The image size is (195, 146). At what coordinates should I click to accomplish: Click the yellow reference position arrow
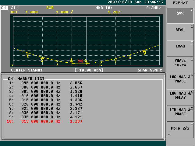(x=12, y=65)
